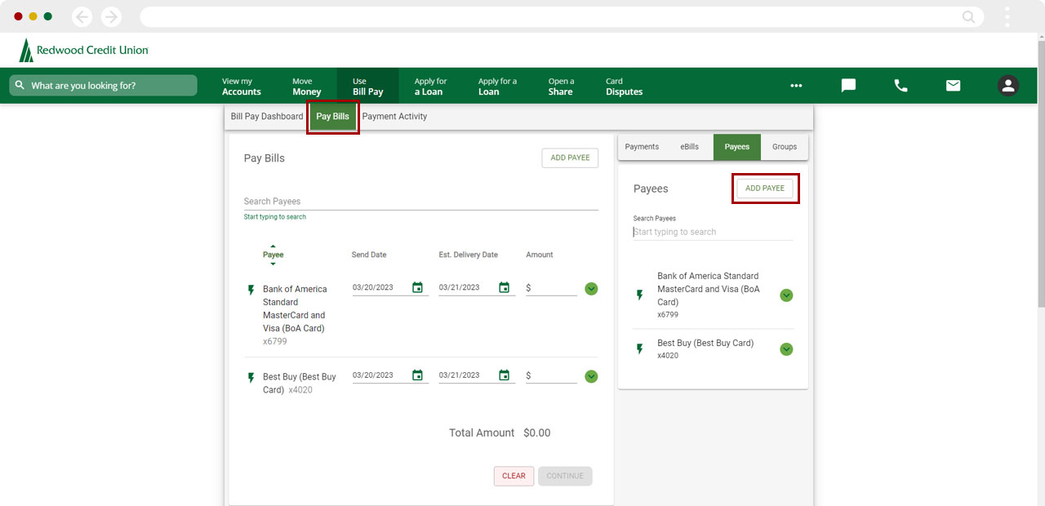1045x506 pixels.
Task: Expand Bank of America row in Pay Bills
Action: point(592,289)
